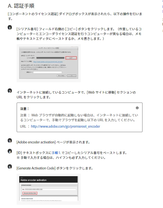Click the step 4 number bullet

pos(10,151)
